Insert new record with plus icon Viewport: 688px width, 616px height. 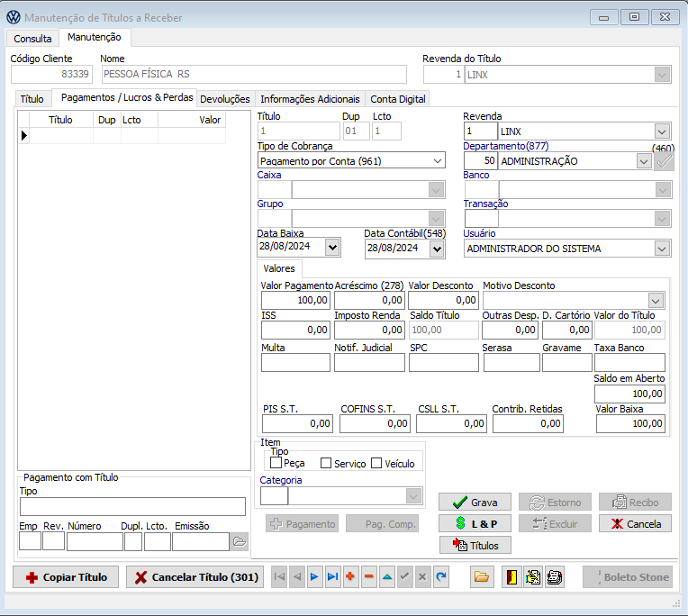350,577
